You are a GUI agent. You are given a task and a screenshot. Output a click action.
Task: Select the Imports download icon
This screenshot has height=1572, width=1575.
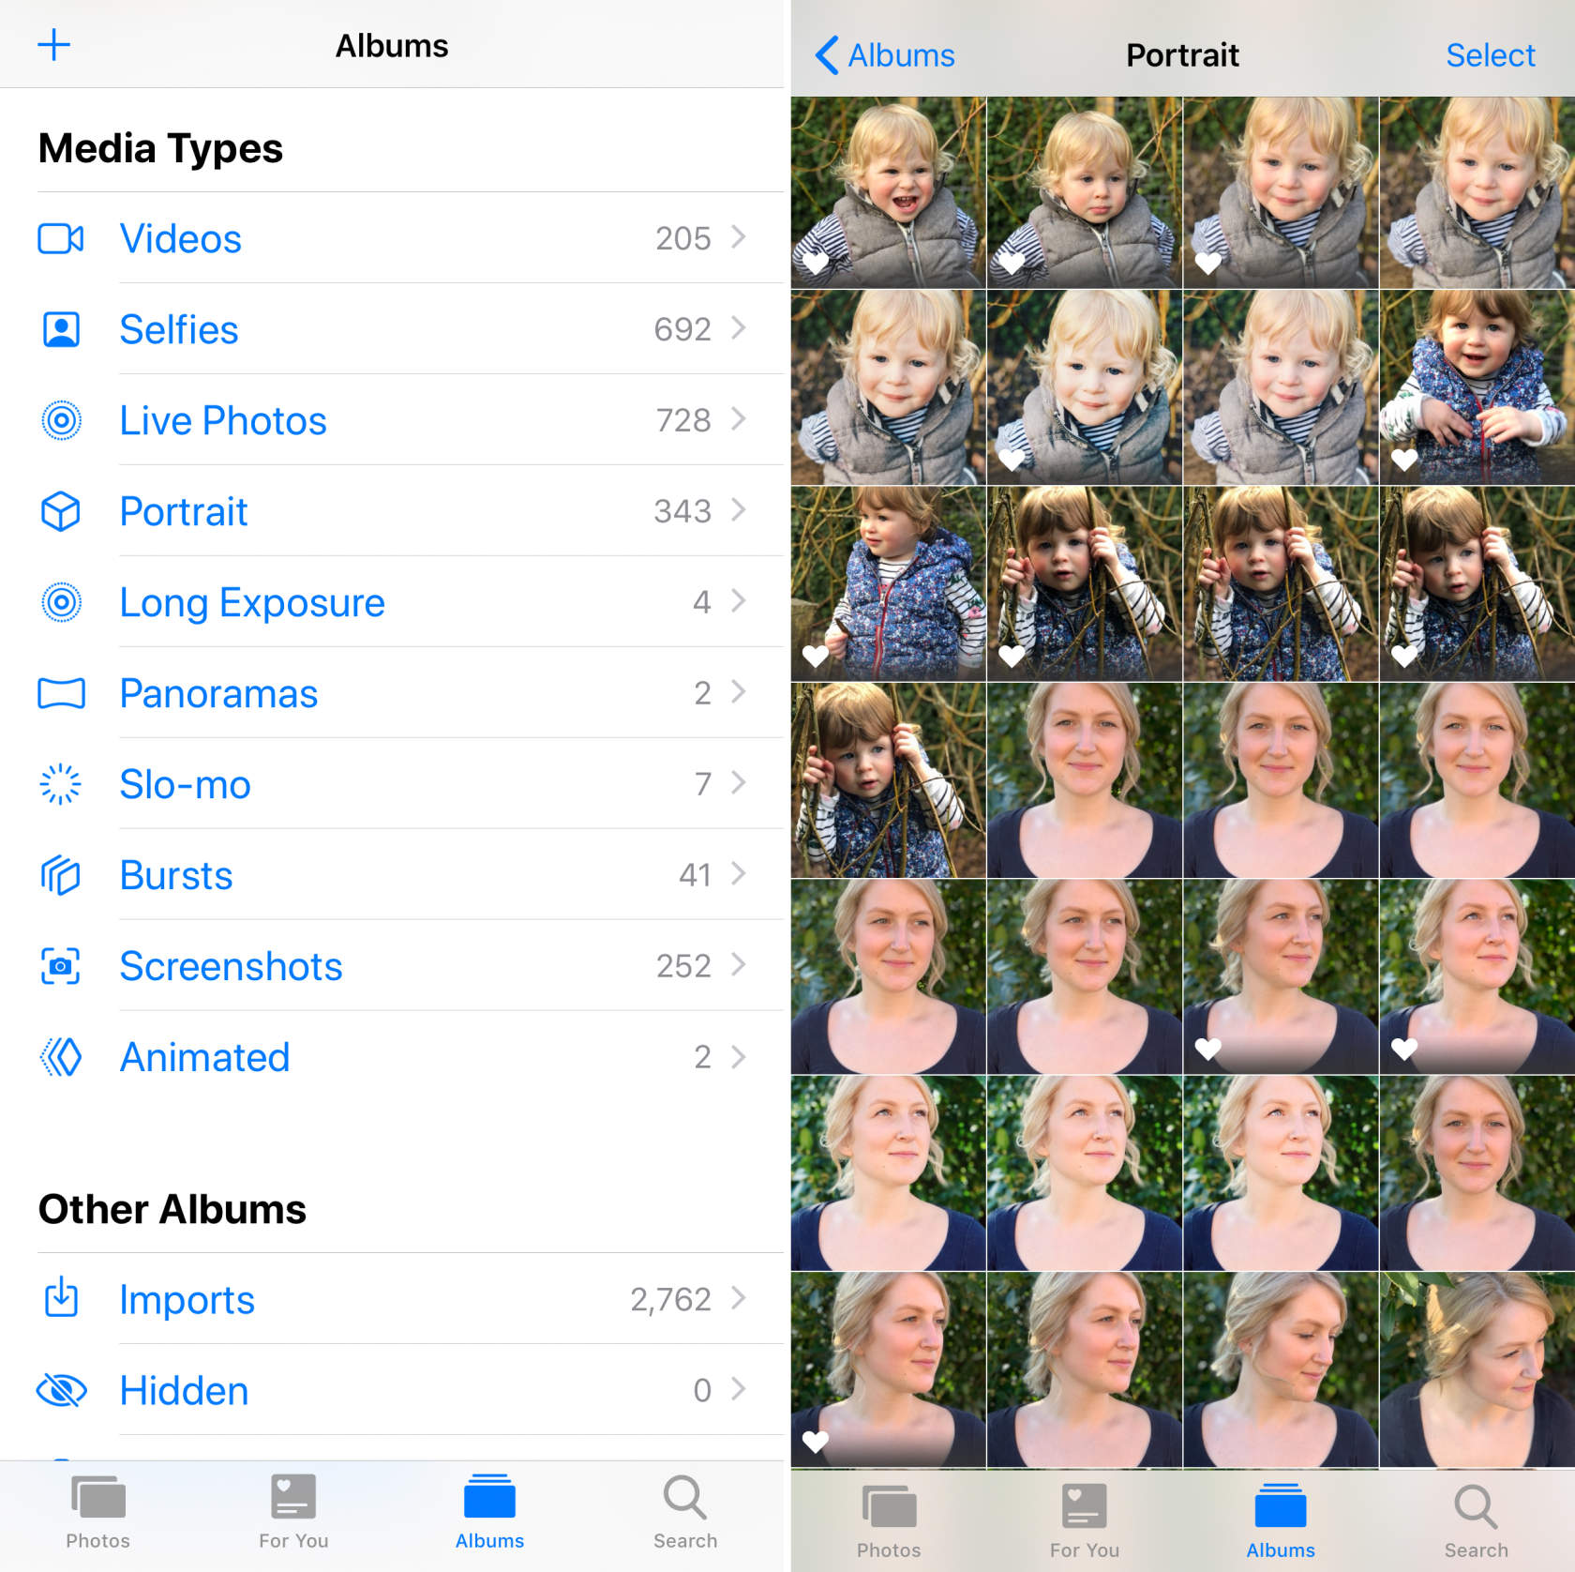pyautogui.click(x=61, y=1300)
